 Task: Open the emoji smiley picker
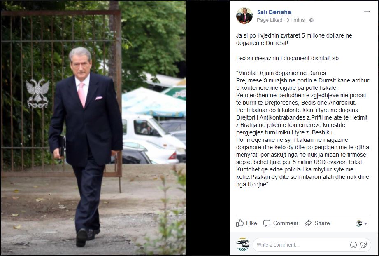click(353, 245)
